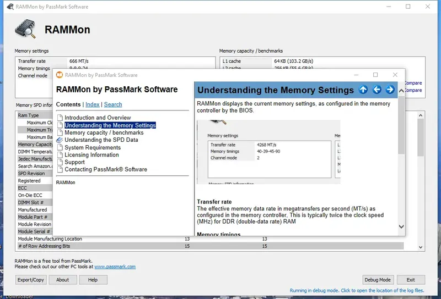Close the RAMMon help window
Image resolution: width=441 pixels, height=299 pixels.
[395, 75]
